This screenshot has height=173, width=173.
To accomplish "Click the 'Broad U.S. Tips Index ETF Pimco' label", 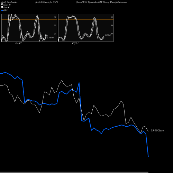I will [x=92, y=2].
